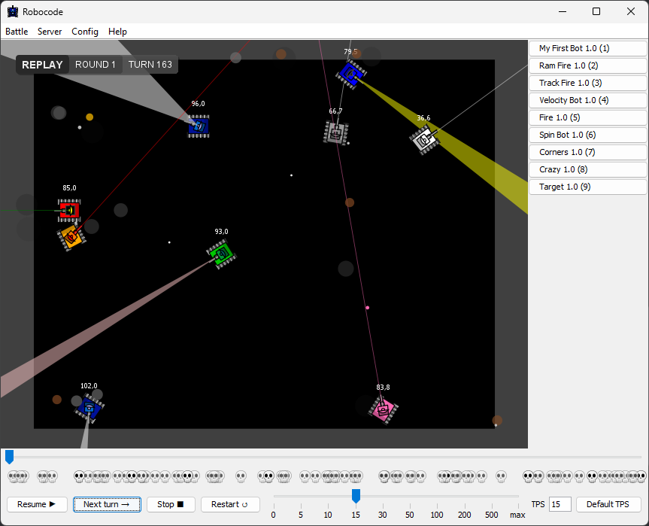Open the Server menu

click(x=50, y=32)
